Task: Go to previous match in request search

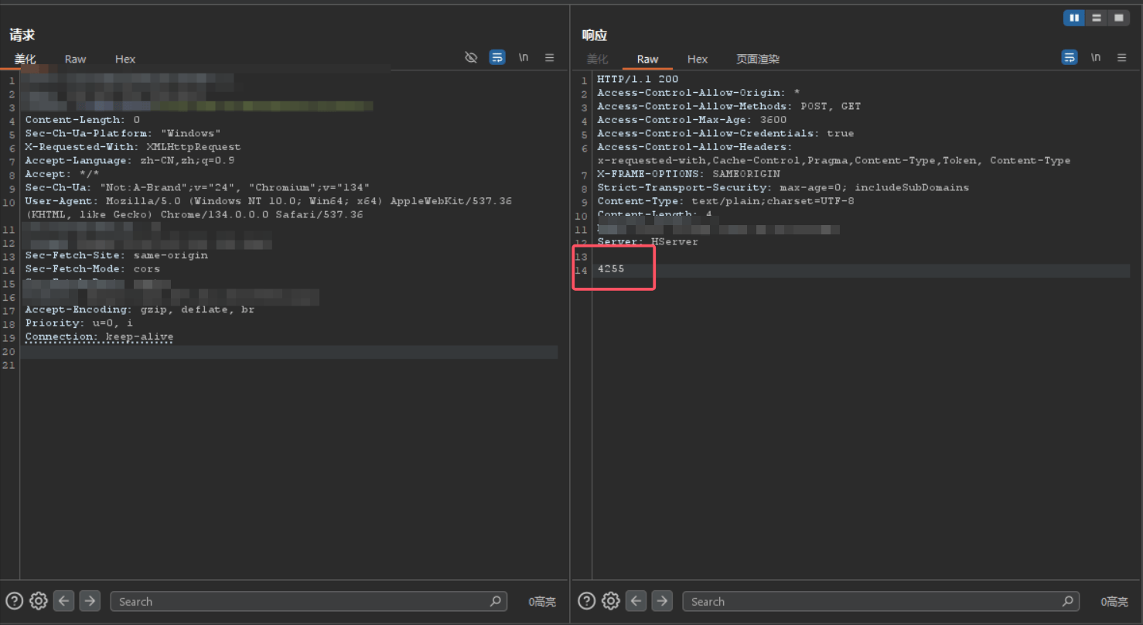Action: pos(64,601)
